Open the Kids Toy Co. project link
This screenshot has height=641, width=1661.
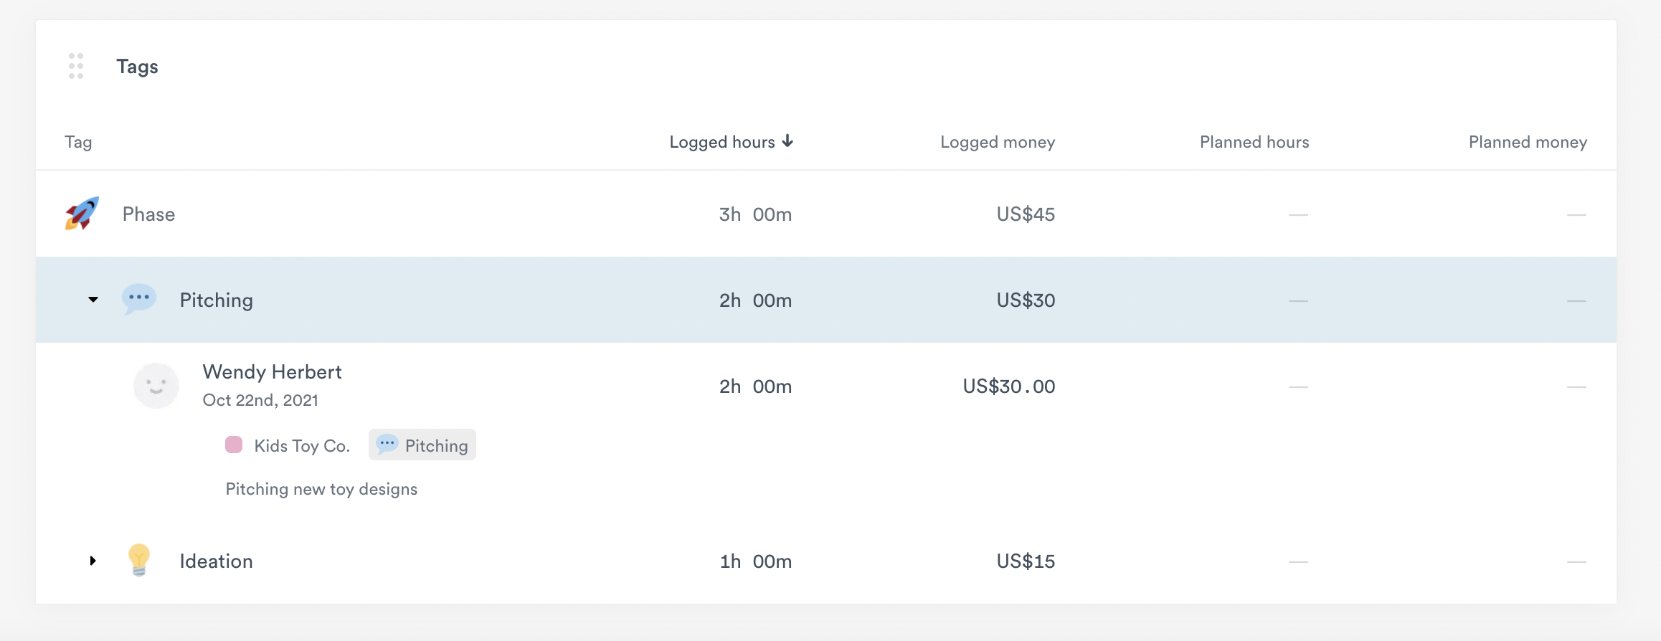[x=302, y=446]
